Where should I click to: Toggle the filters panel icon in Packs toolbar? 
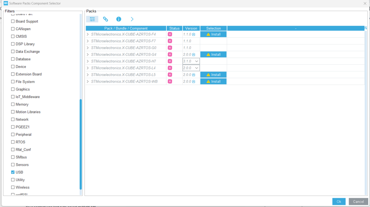[x=92, y=19]
